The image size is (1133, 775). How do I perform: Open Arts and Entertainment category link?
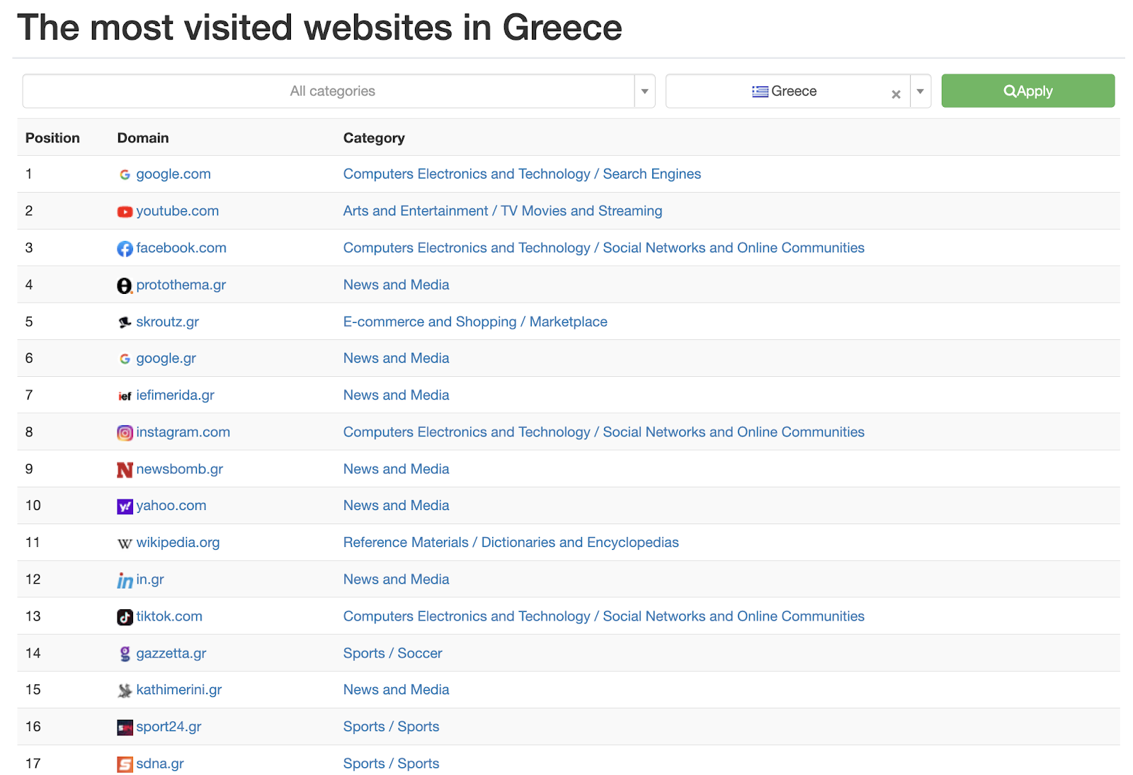click(x=503, y=211)
